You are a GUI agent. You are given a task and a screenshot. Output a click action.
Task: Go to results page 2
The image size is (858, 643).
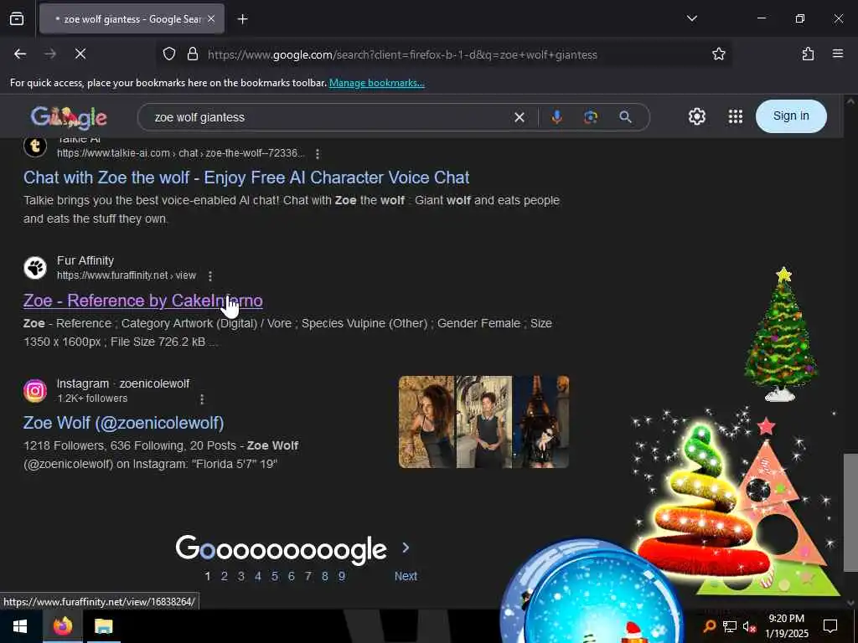coord(225,576)
